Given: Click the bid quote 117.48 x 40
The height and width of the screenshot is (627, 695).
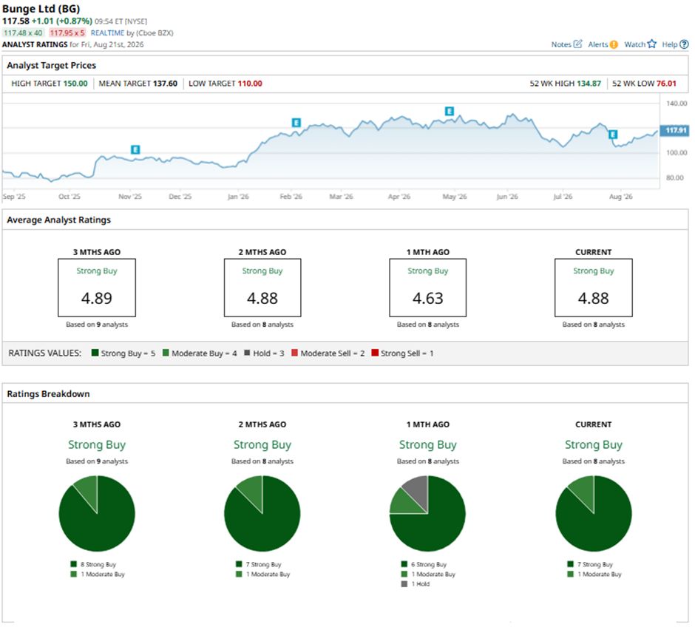Looking at the screenshot, I should (x=23, y=33).
